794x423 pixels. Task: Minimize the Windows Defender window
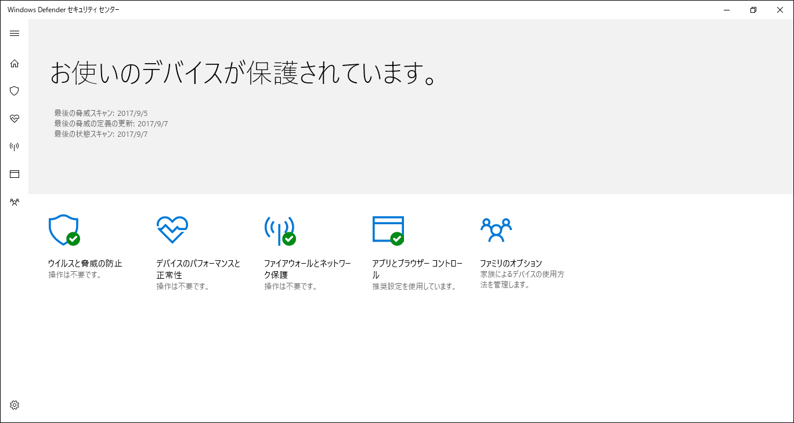pyautogui.click(x=727, y=10)
